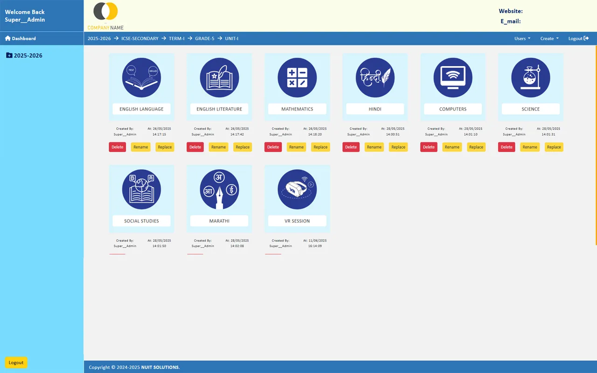597x373 pixels.
Task: Select the VR Session headset icon
Action: (x=297, y=190)
